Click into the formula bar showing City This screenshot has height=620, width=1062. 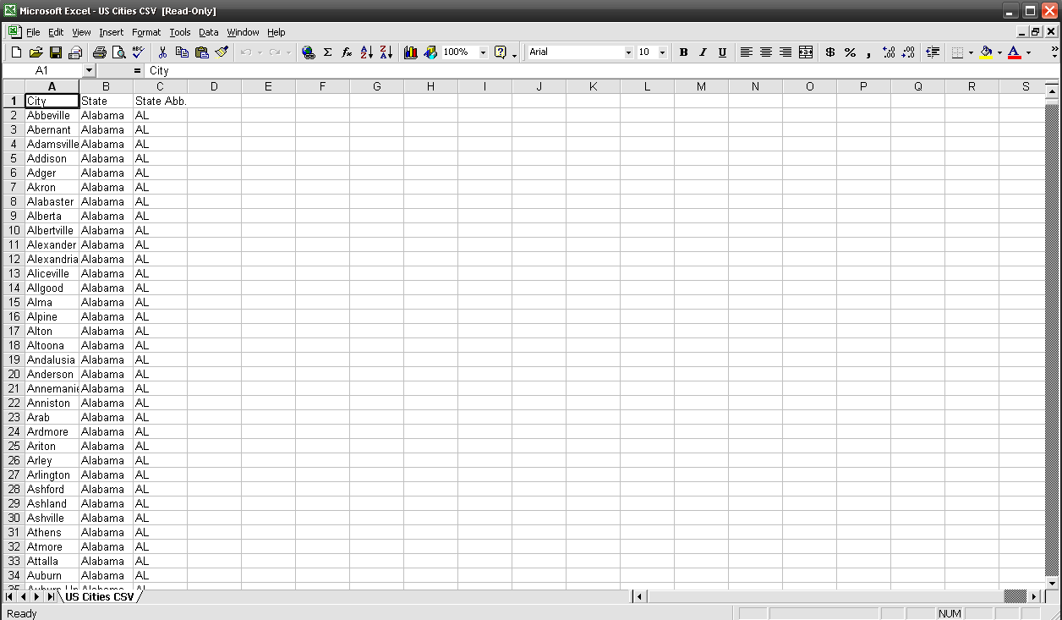pyautogui.click(x=600, y=71)
